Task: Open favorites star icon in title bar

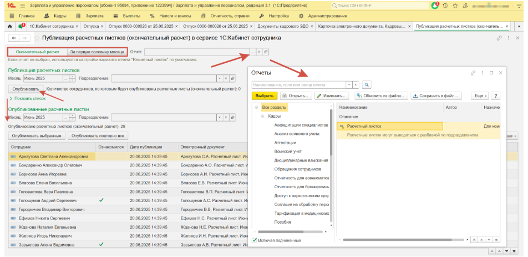Action: coord(455,6)
